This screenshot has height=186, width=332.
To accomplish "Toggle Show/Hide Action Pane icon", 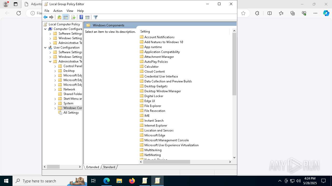I will click(87, 17).
